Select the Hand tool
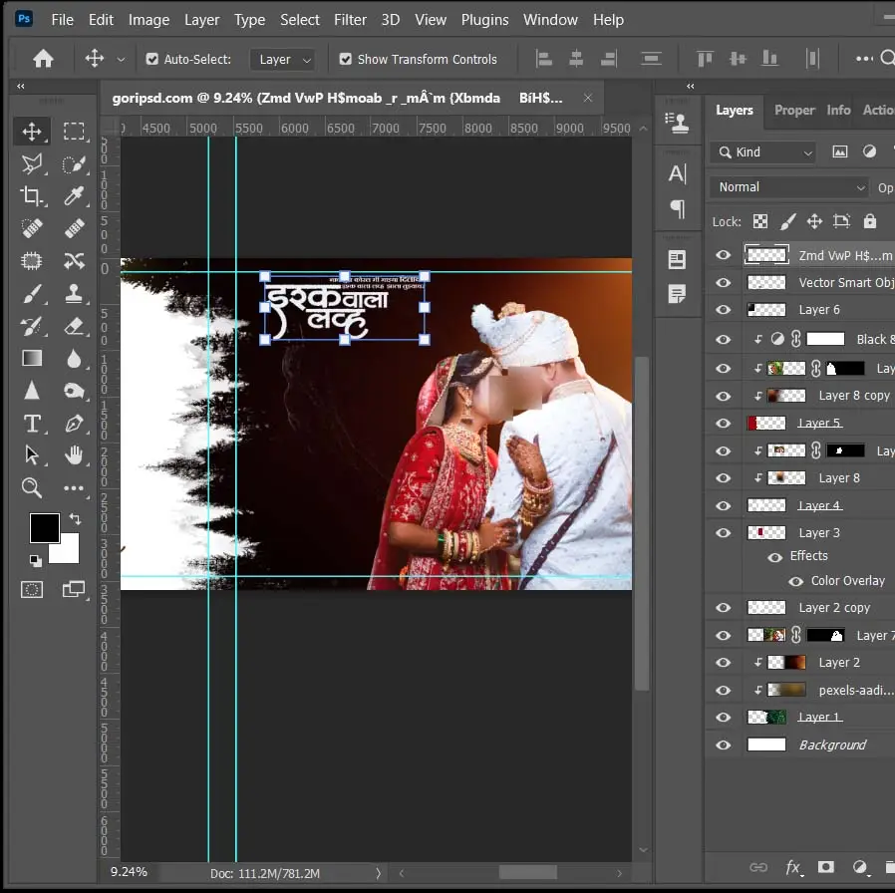The width and height of the screenshot is (895, 893). pyautogui.click(x=74, y=455)
